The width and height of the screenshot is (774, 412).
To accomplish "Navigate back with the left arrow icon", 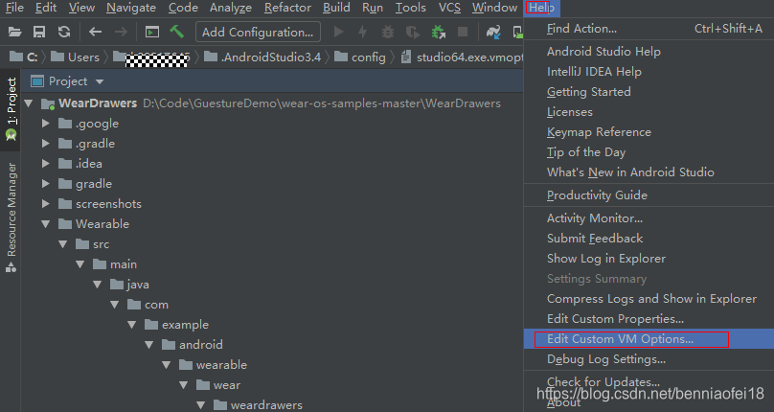I will click(x=95, y=33).
